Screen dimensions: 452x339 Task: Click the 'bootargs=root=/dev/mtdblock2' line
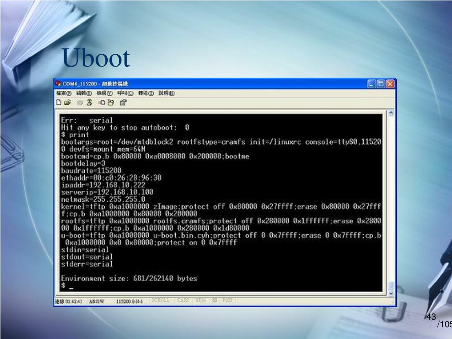pos(221,145)
